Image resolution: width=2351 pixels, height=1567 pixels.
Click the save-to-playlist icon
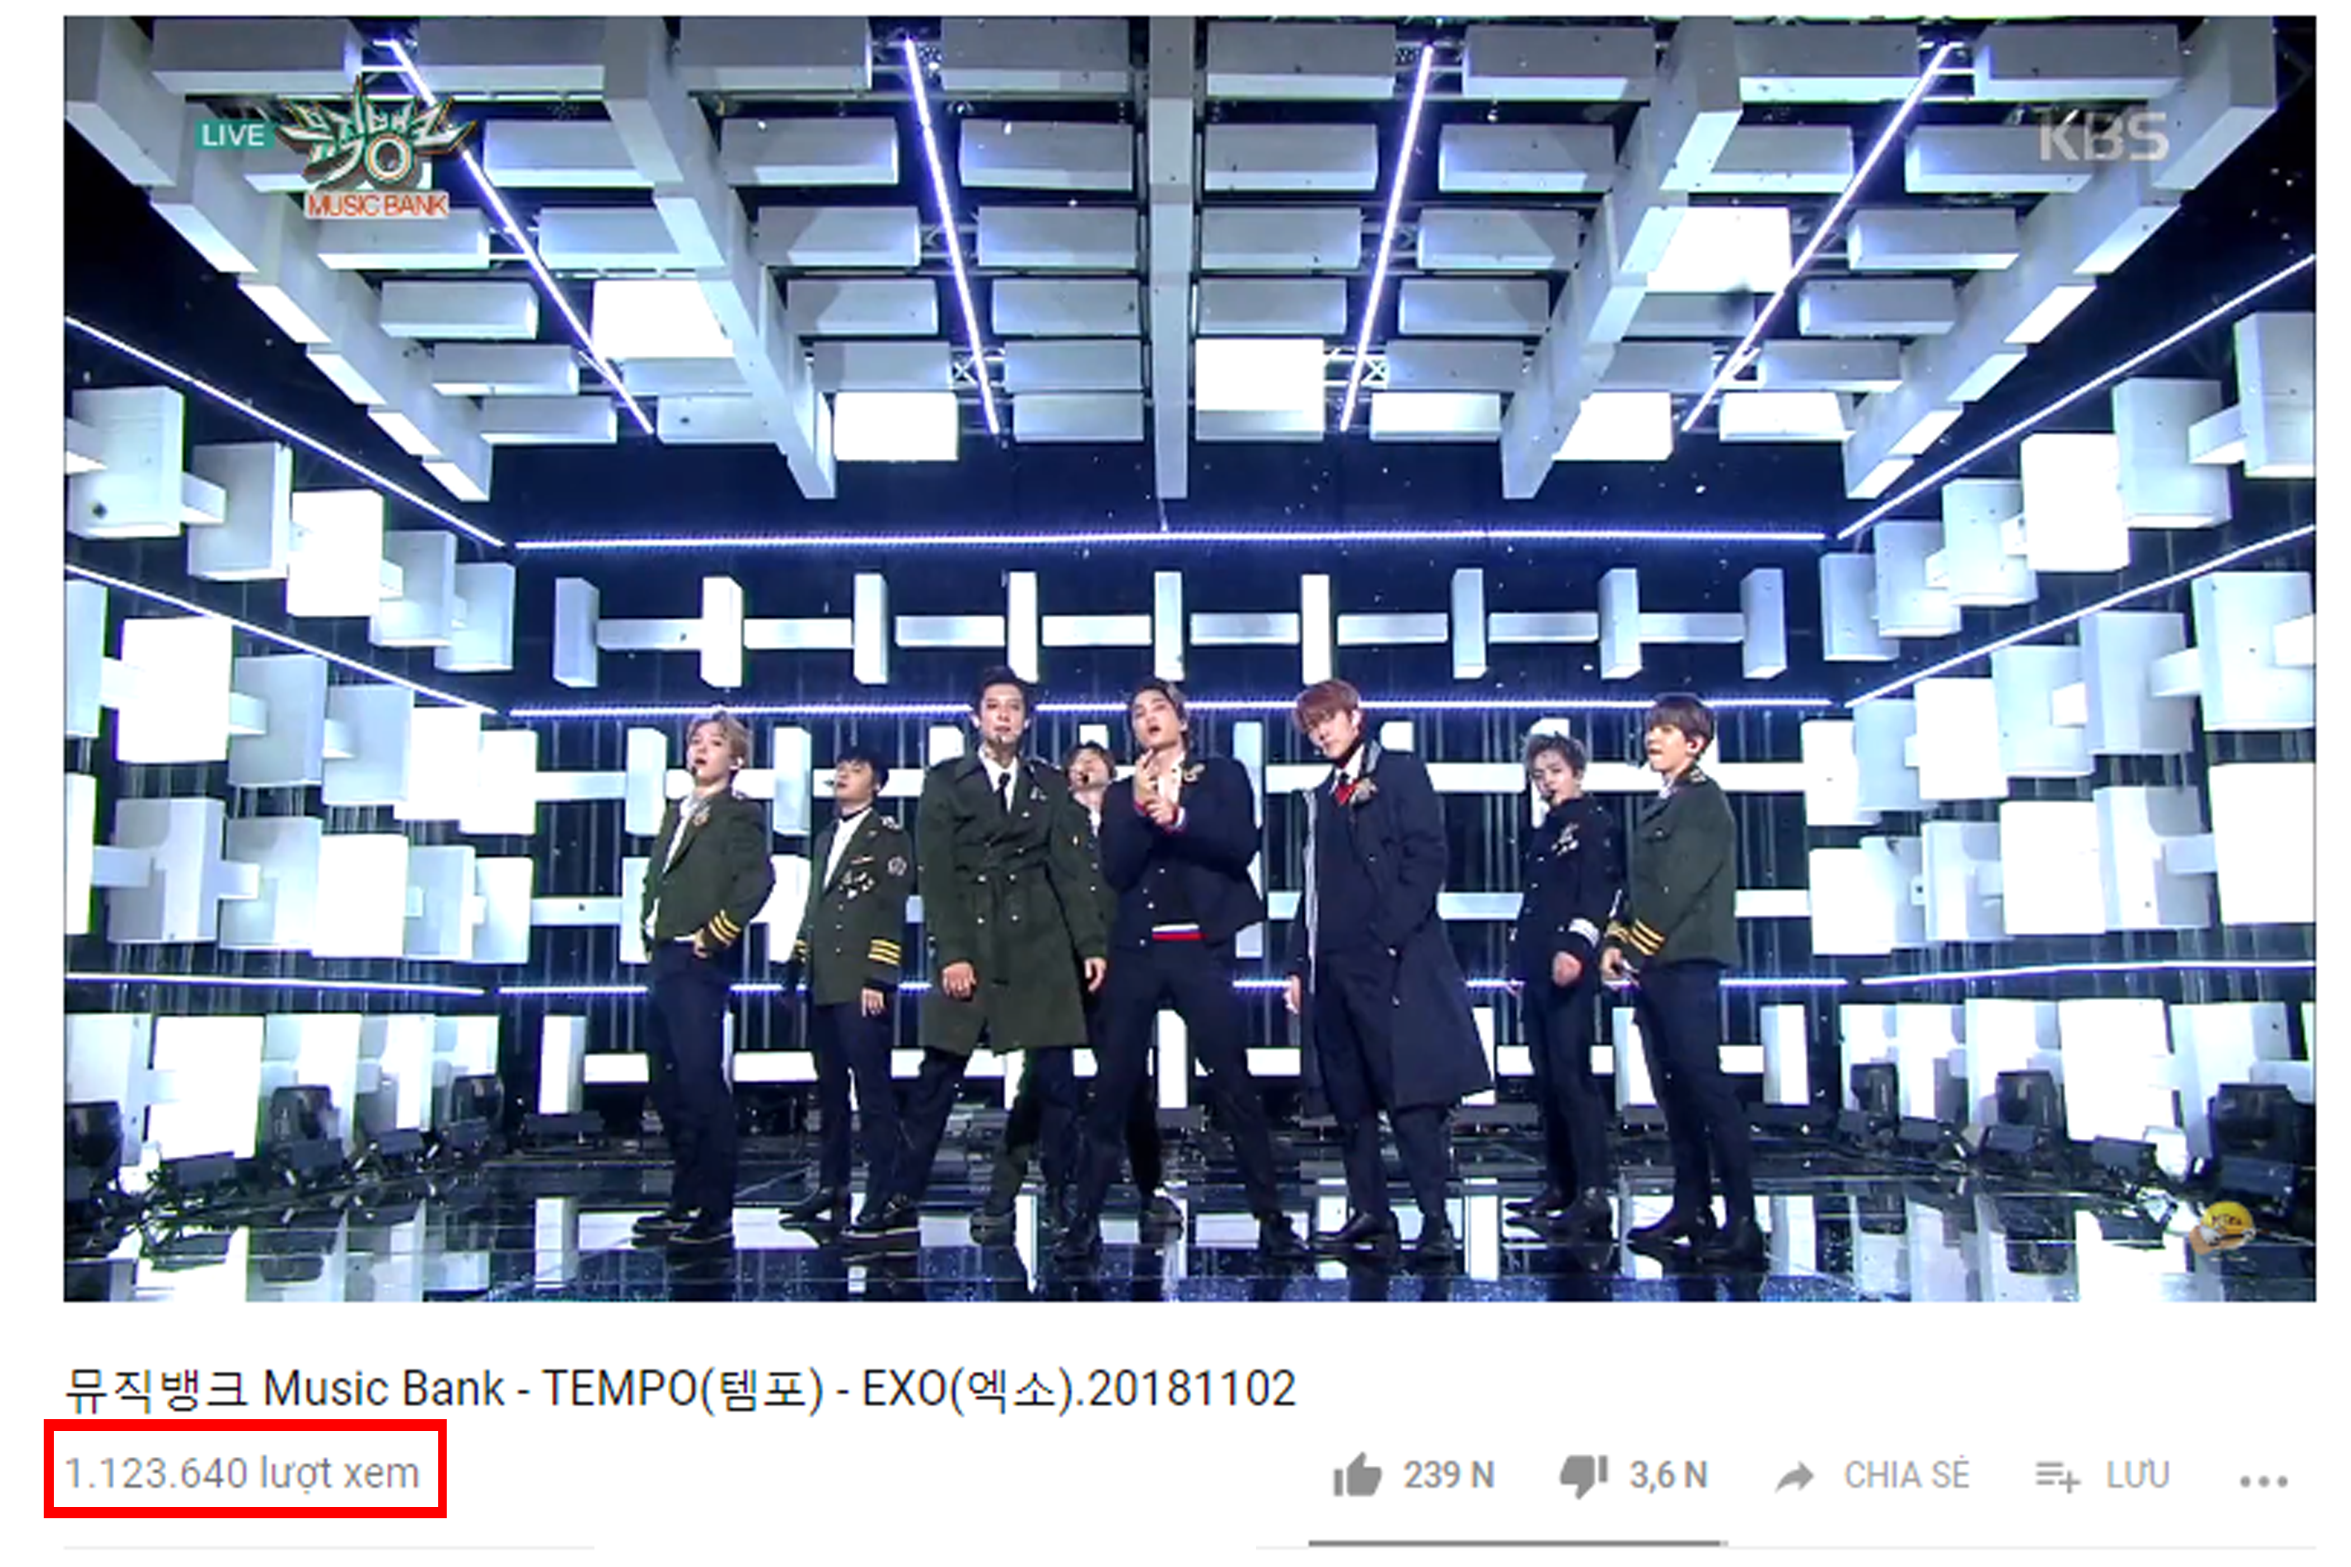(2057, 1475)
